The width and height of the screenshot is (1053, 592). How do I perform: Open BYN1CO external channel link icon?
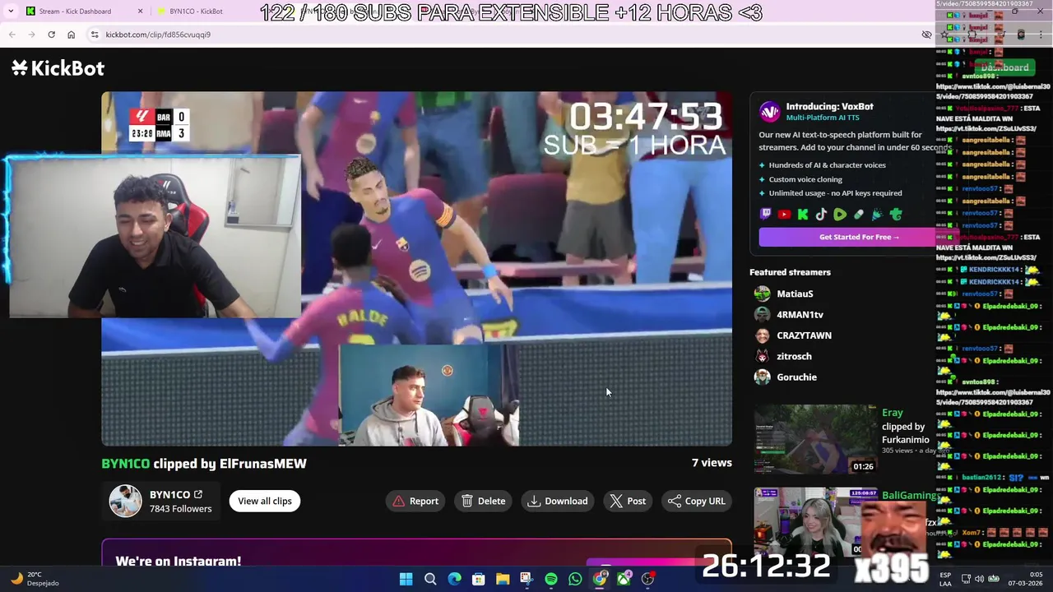197,494
